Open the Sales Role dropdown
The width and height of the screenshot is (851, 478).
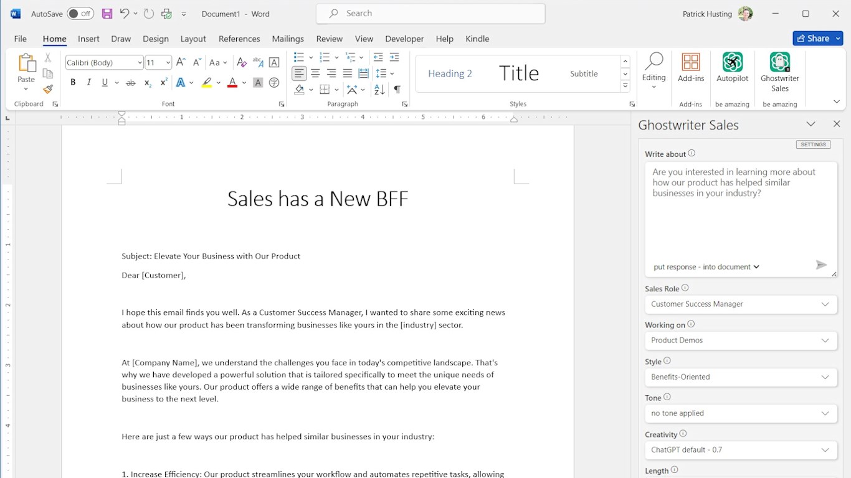pos(741,304)
